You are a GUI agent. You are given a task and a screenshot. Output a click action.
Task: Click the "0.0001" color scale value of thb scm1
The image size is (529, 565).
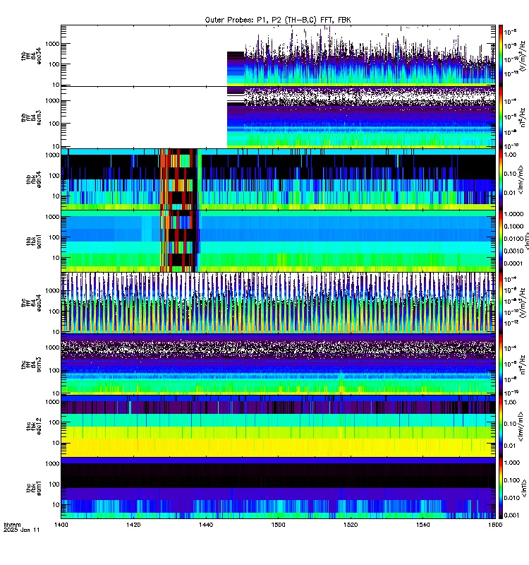[x=513, y=263]
